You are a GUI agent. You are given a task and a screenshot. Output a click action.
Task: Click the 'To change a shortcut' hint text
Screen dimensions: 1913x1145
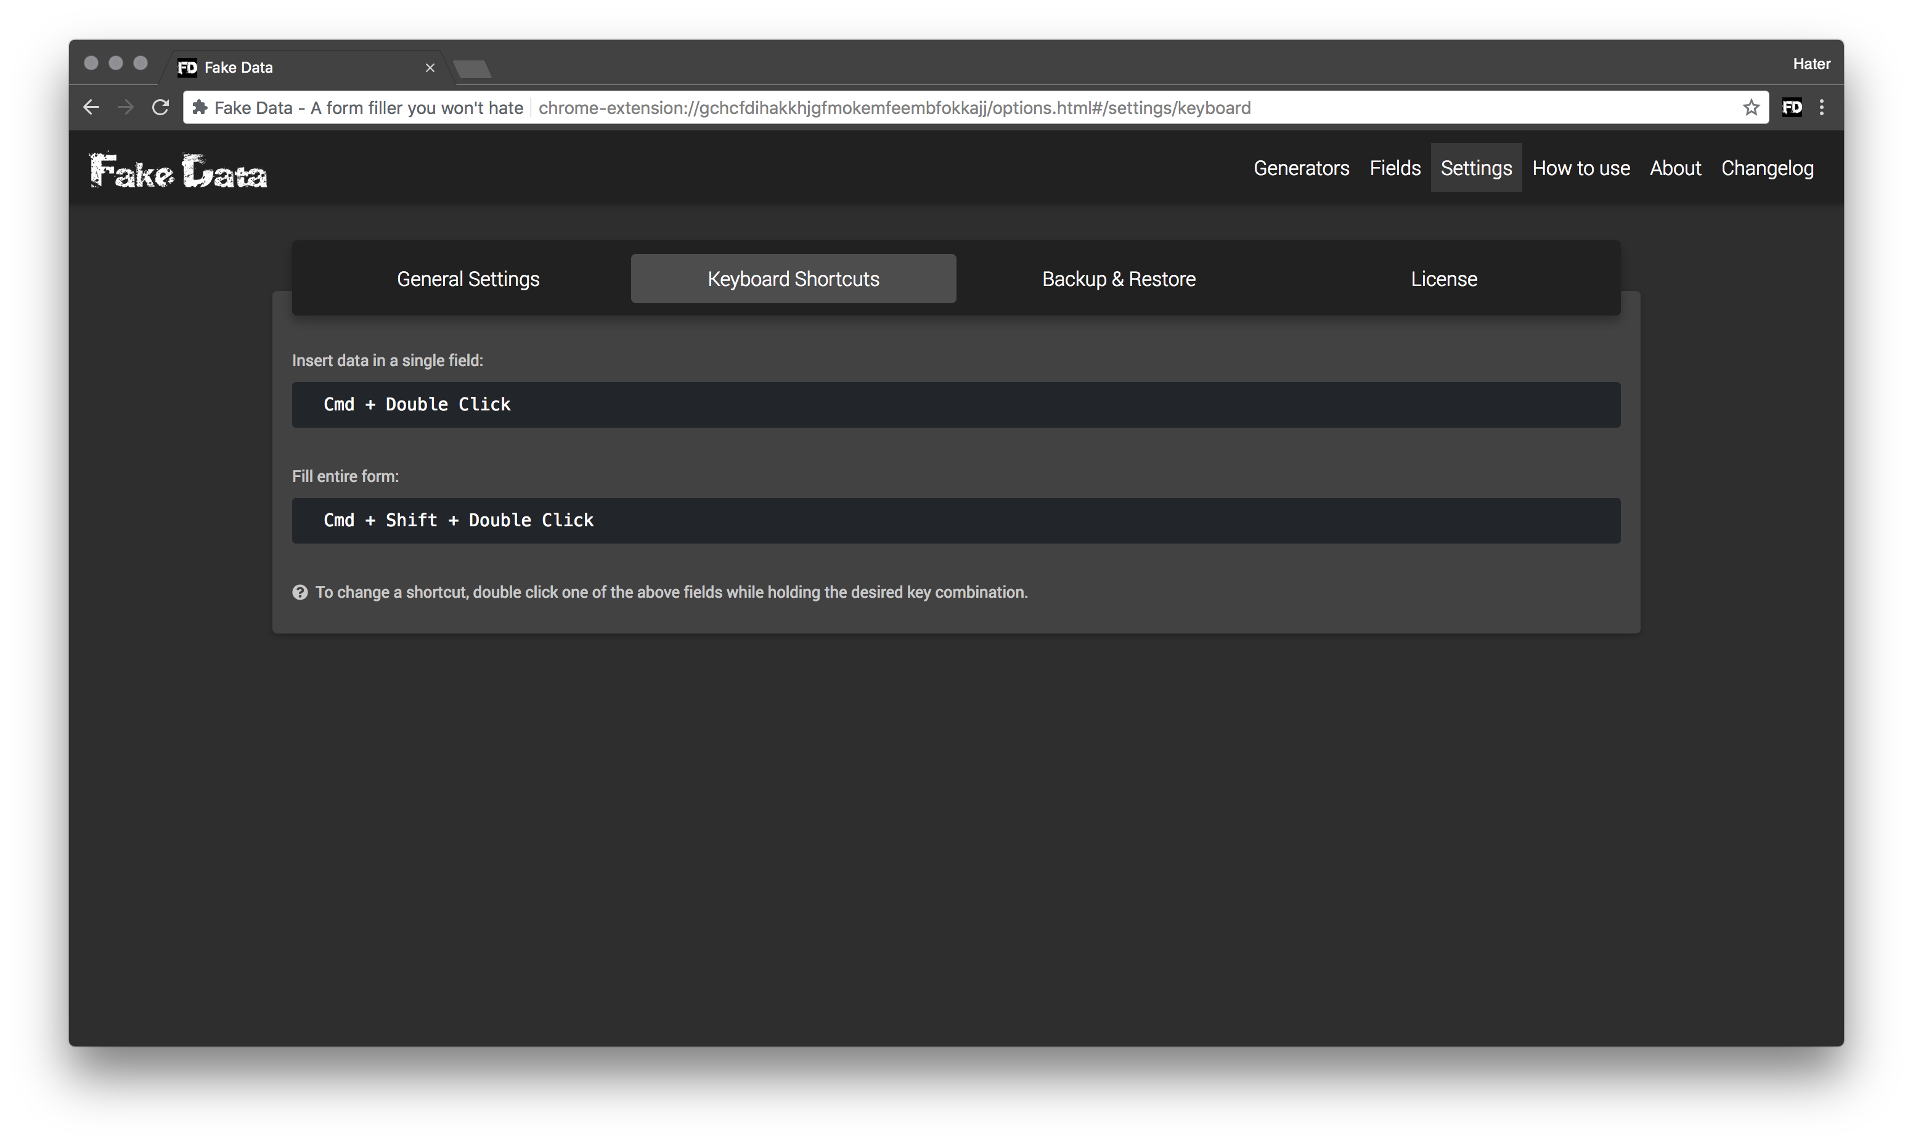671,592
